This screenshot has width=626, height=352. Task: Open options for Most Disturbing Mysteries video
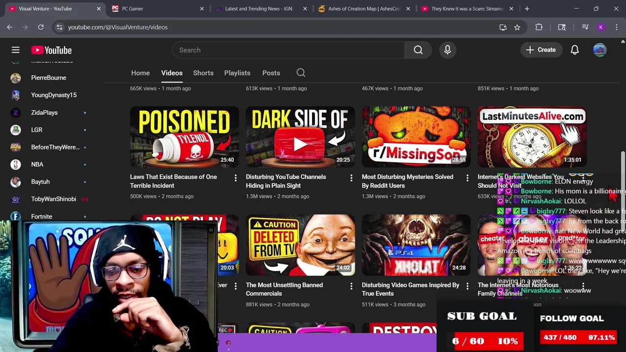click(467, 178)
